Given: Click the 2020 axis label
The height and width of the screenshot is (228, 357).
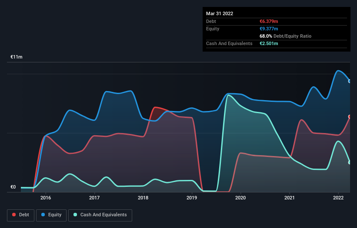Looking at the screenshot, I should (x=240, y=198).
